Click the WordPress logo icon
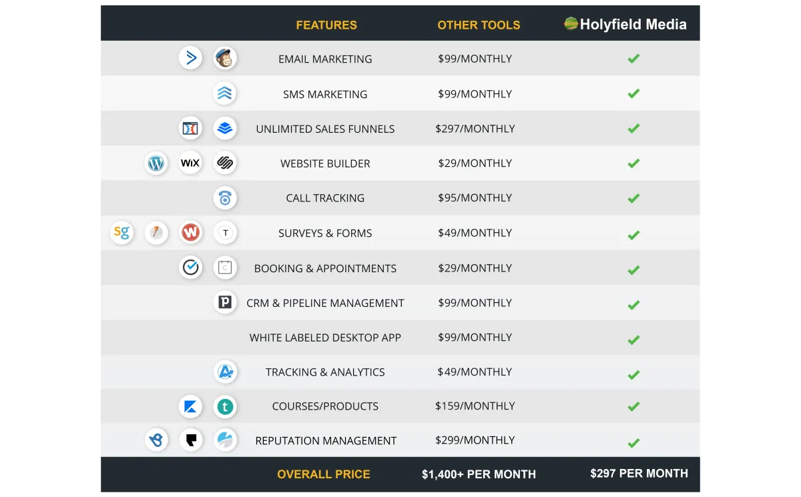The width and height of the screenshot is (801, 497). click(x=156, y=163)
